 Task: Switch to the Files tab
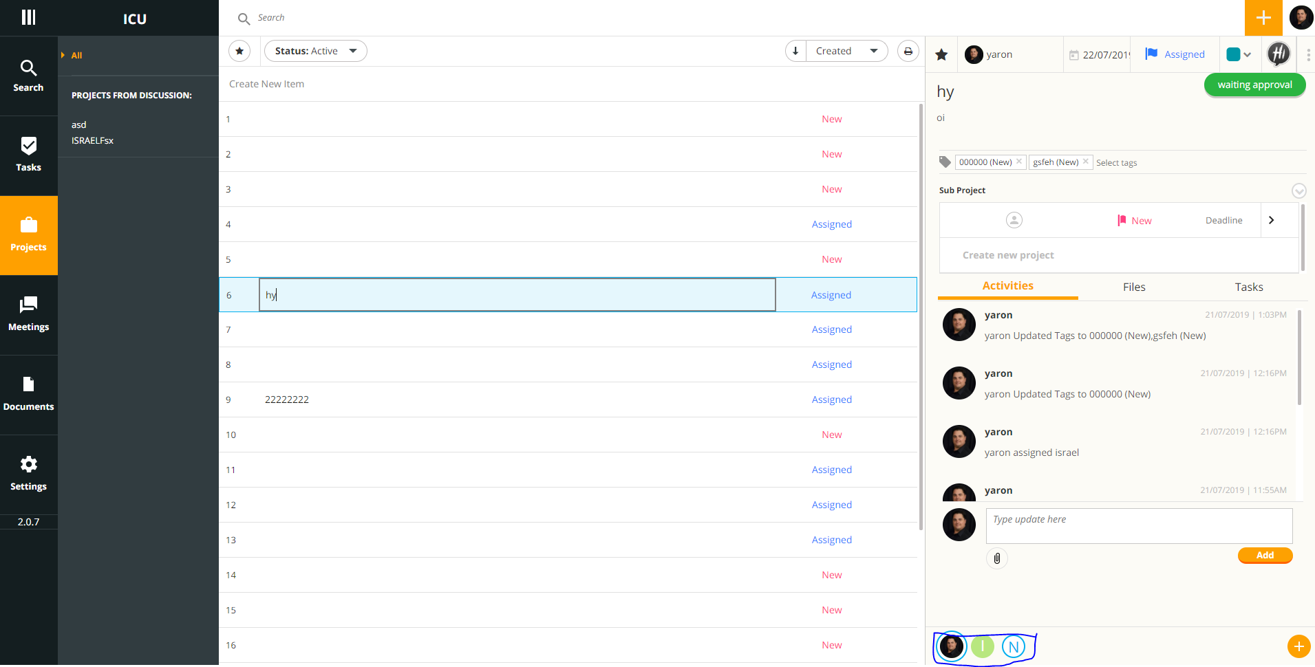tap(1133, 287)
